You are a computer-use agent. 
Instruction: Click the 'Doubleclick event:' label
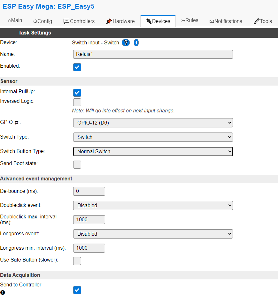tap(21, 205)
